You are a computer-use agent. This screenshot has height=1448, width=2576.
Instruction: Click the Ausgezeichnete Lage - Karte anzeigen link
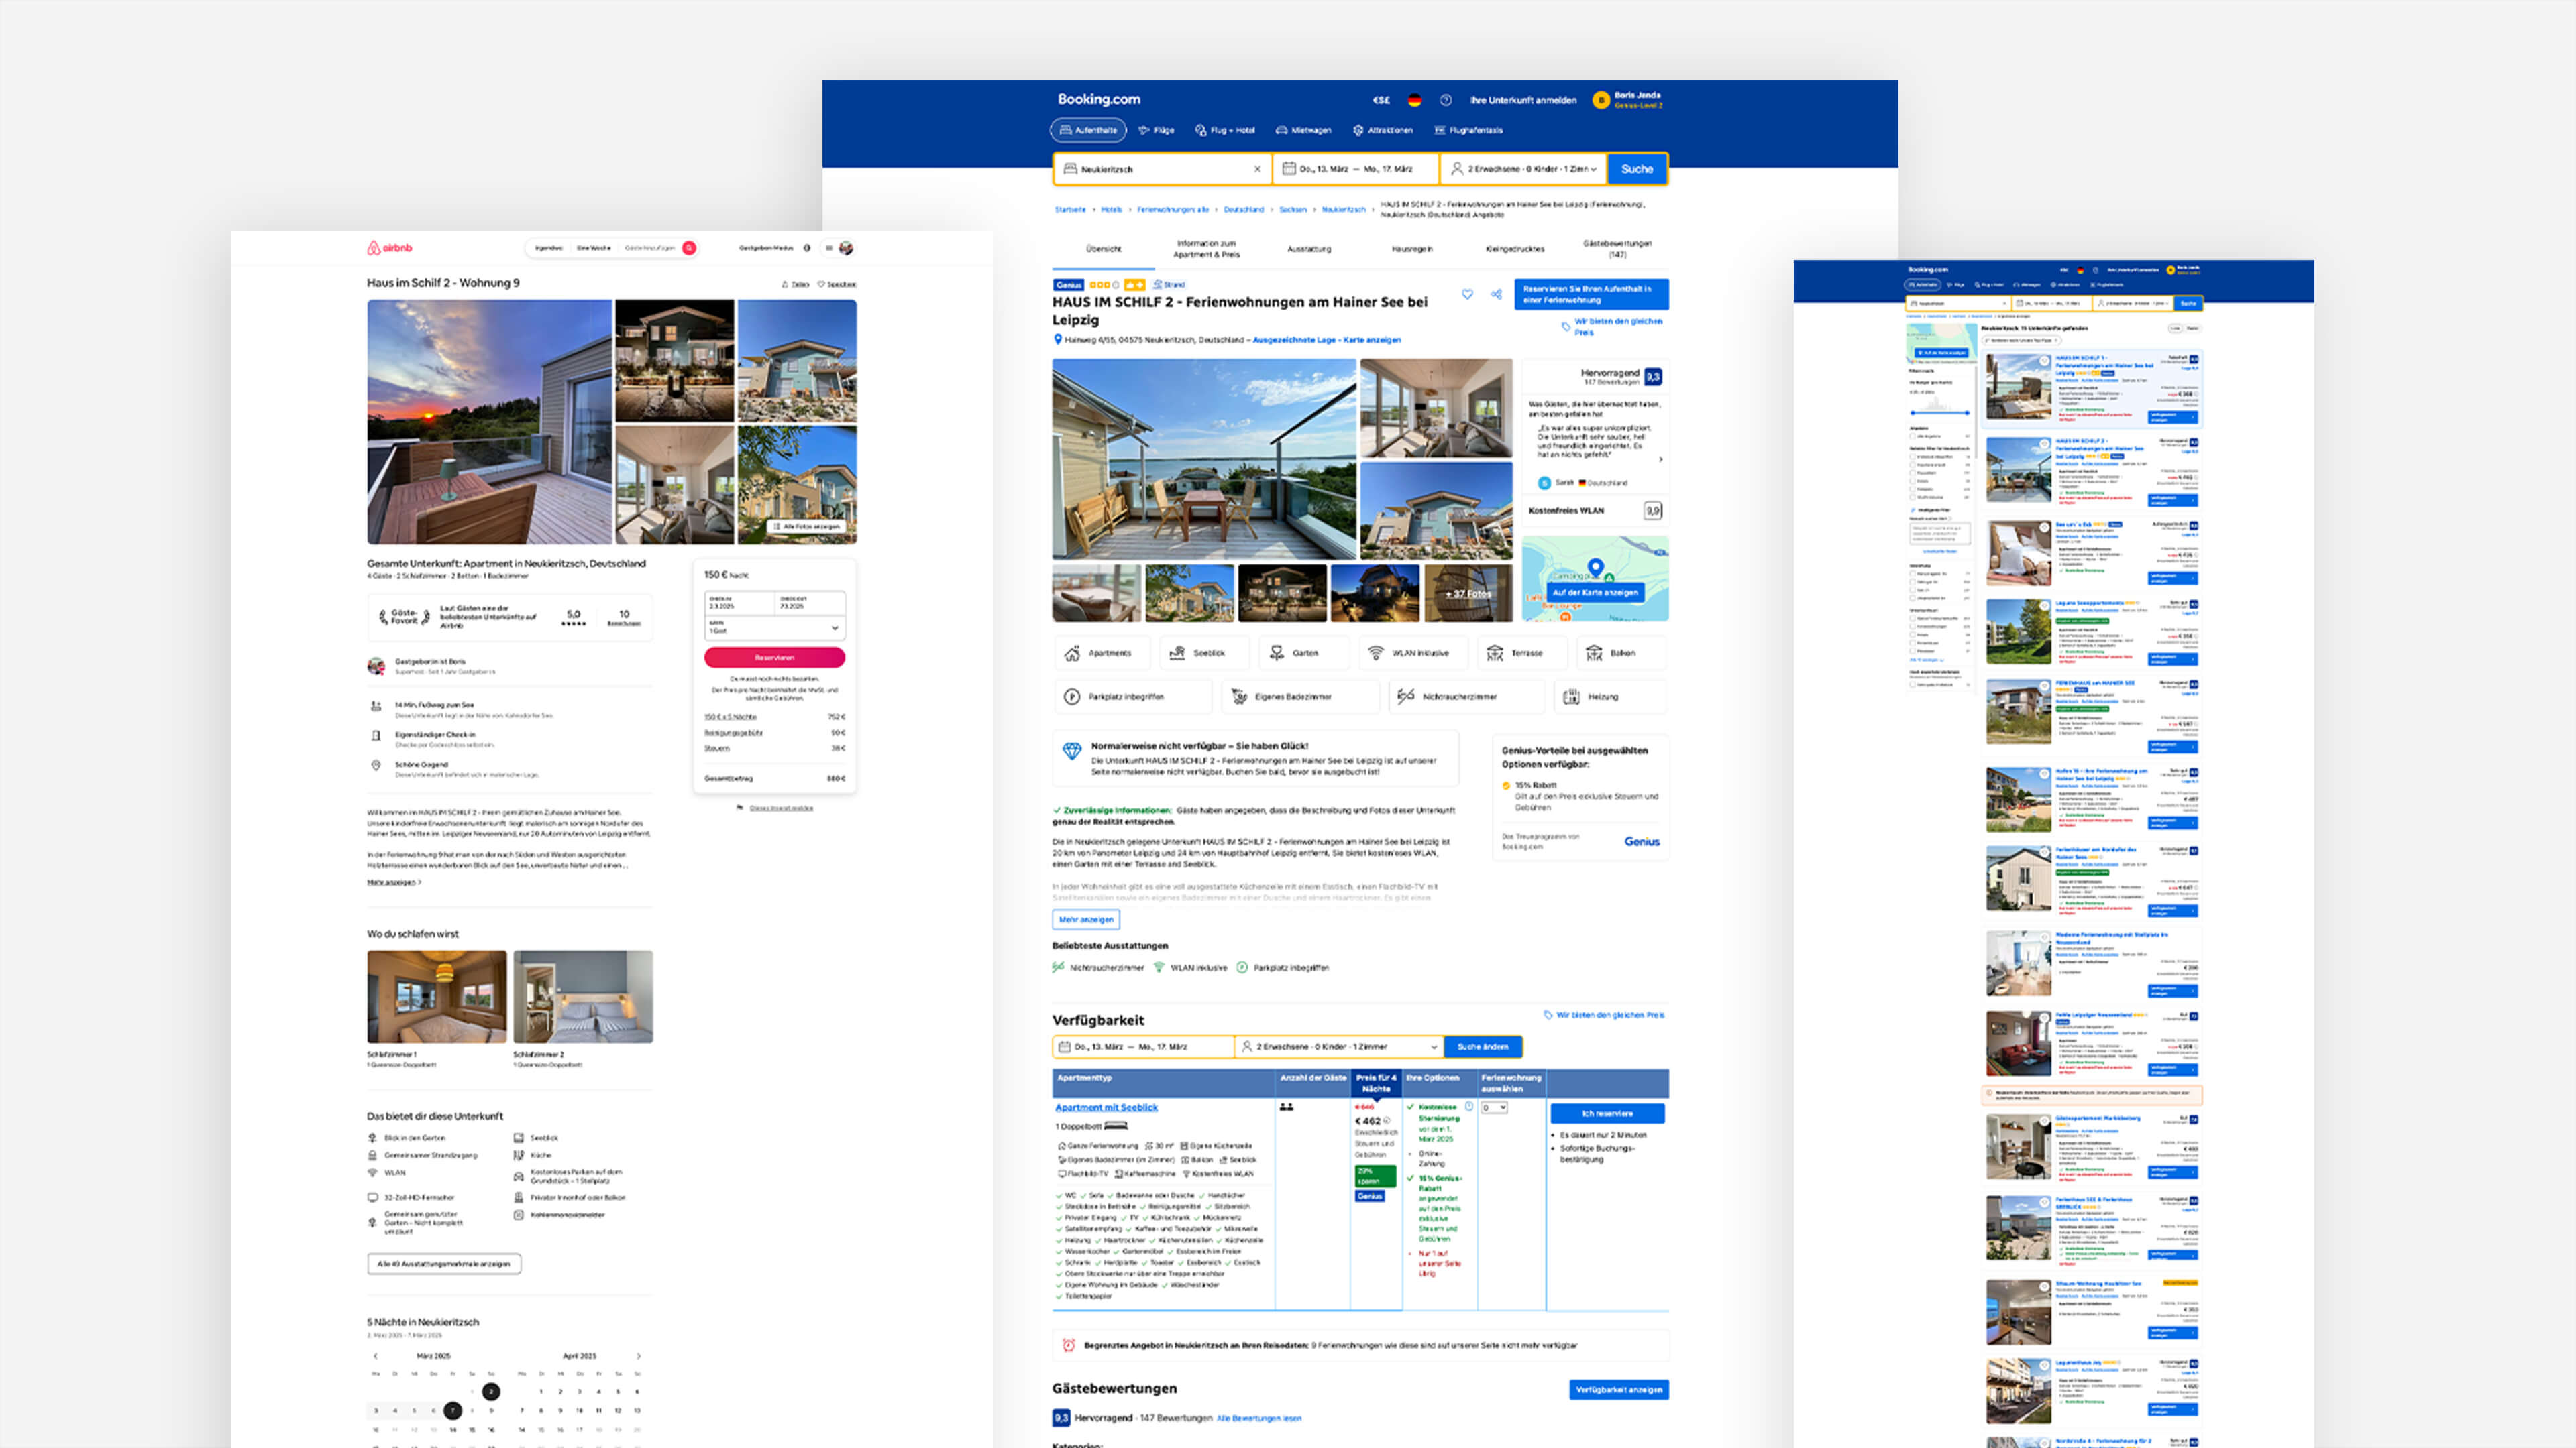tap(1326, 340)
